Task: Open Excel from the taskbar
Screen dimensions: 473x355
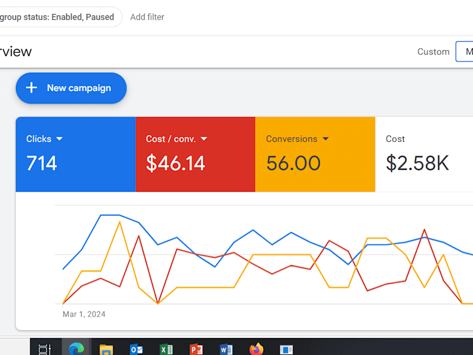Action: (x=166, y=350)
